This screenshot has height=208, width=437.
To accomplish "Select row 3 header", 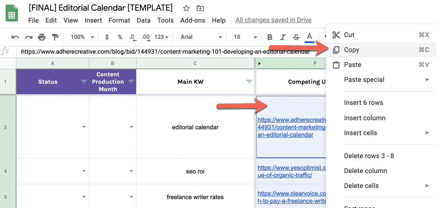I will click(8, 127).
